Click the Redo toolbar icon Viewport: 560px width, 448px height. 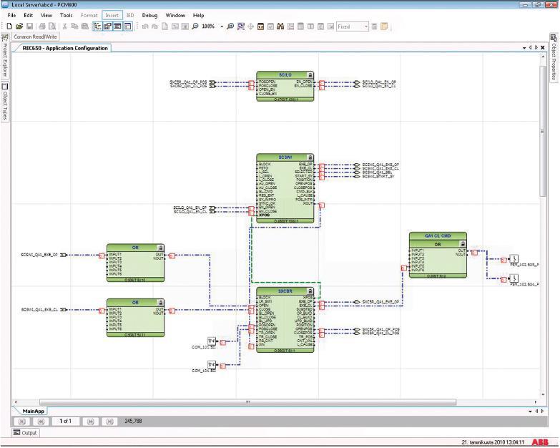coord(154,26)
